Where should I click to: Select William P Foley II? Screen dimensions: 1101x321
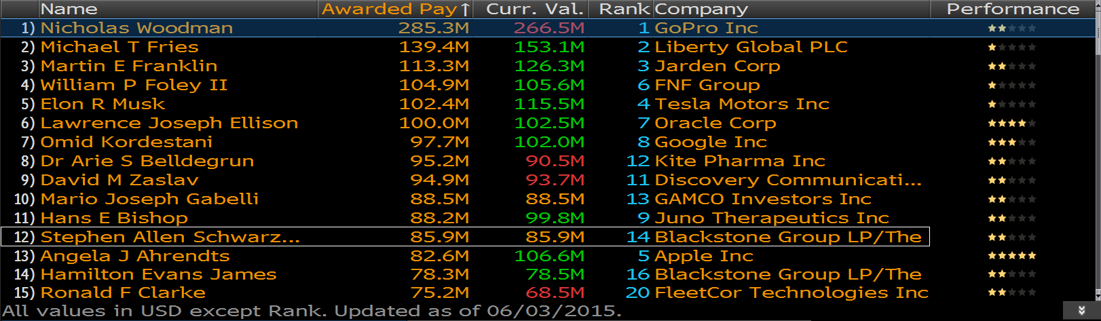134,85
